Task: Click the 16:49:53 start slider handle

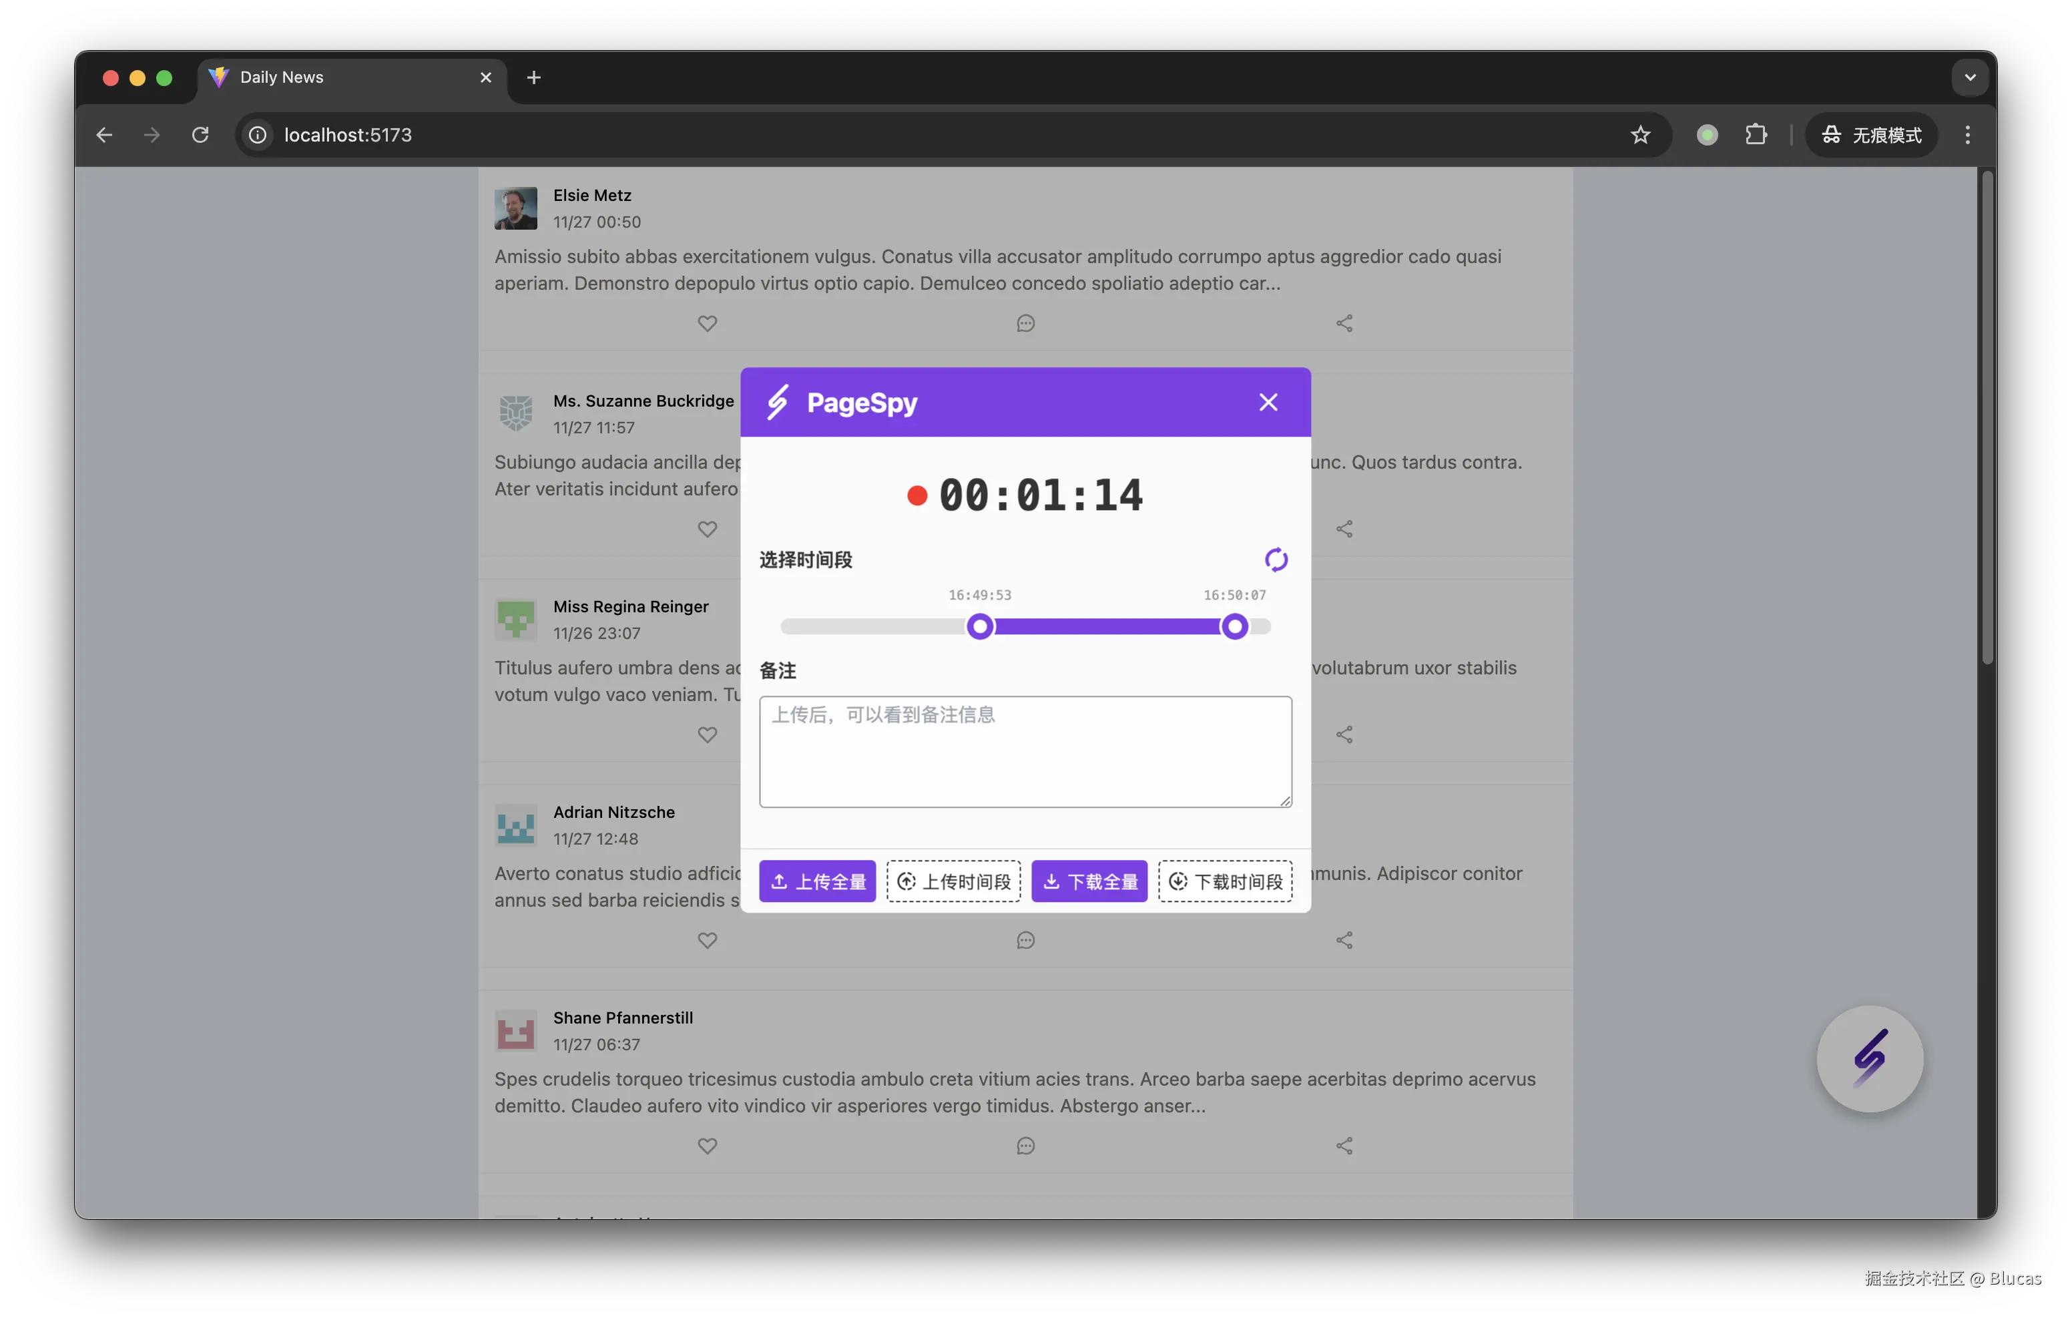Action: click(x=979, y=627)
